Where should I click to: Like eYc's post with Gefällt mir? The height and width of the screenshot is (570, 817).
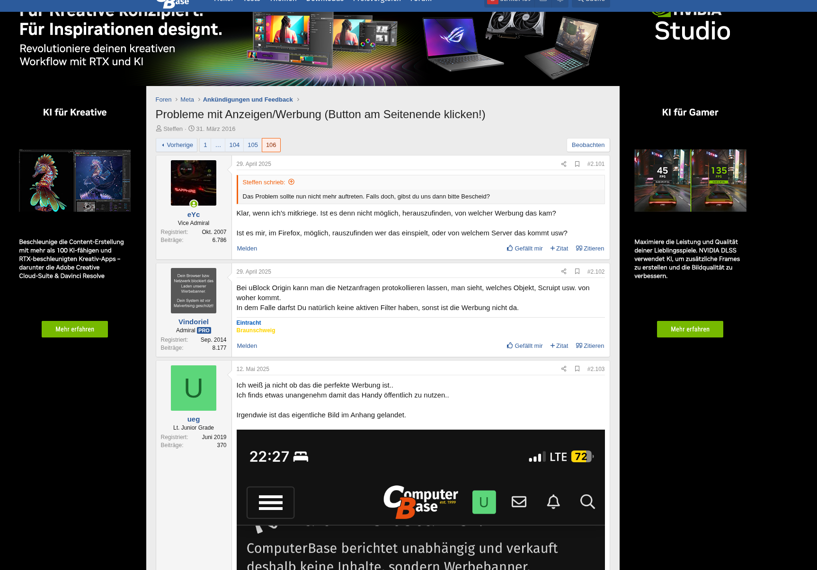click(x=524, y=249)
